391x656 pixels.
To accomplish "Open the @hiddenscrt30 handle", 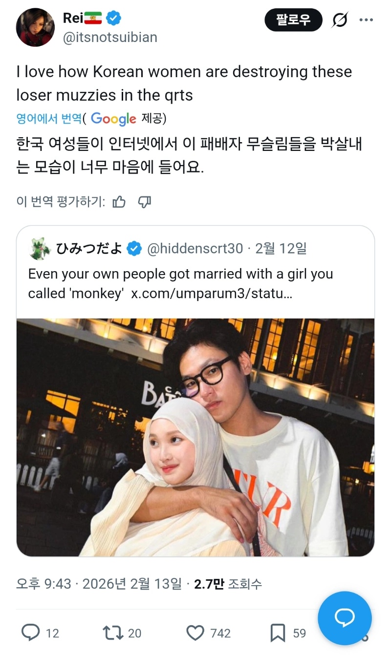I will click(195, 249).
